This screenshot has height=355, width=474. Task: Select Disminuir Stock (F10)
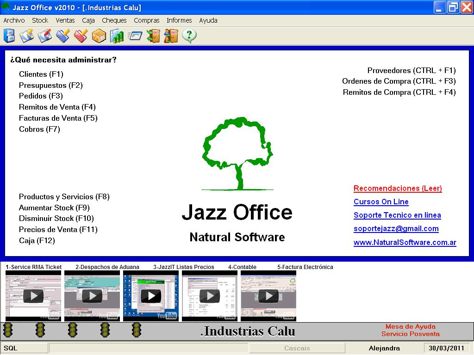(x=56, y=218)
